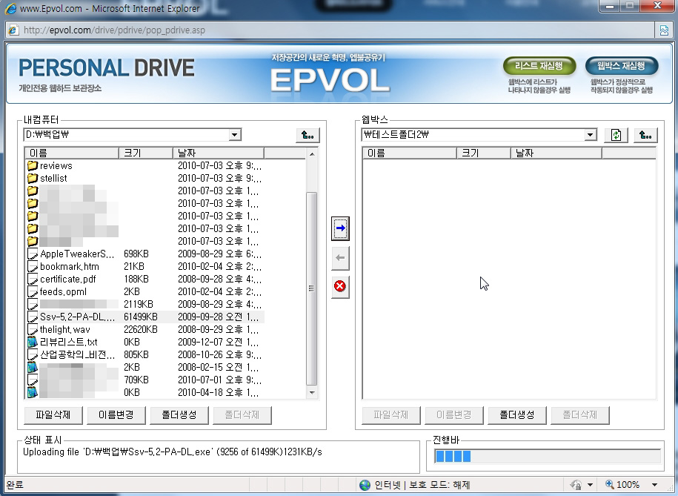Click the upload progress bar
Image resolution: width=678 pixels, height=496 pixels.
[548, 457]
